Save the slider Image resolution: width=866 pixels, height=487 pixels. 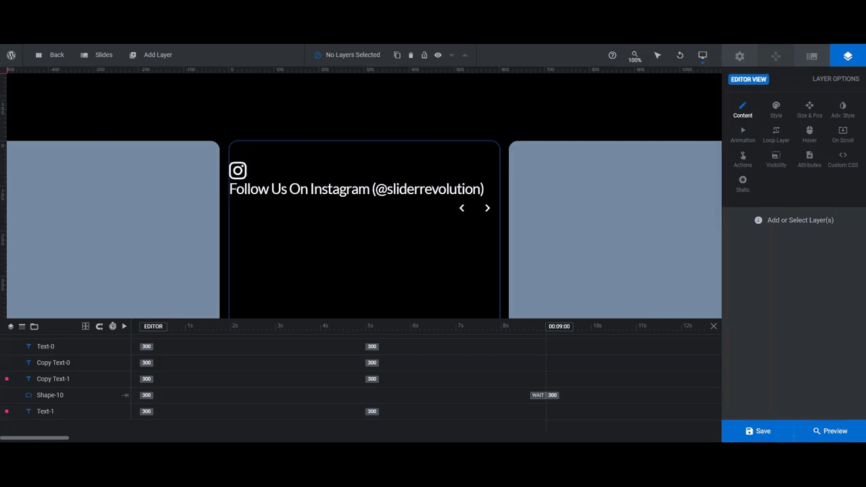(758, 431)
